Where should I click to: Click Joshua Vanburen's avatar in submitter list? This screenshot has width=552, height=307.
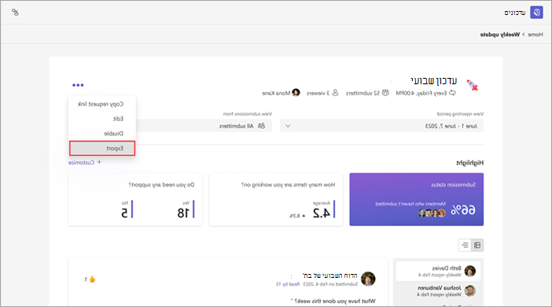point(470,290)
